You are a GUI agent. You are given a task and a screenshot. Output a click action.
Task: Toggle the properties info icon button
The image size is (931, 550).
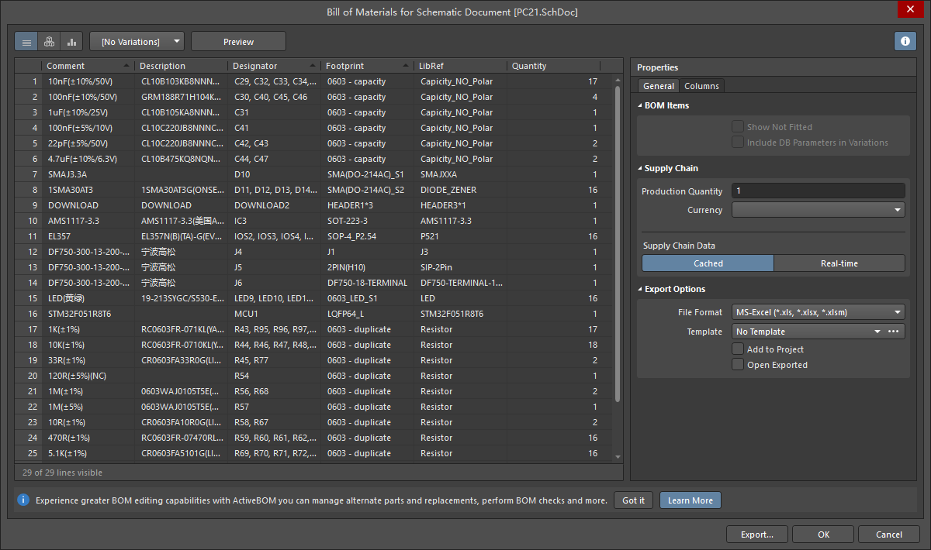[x=905, y=42]
